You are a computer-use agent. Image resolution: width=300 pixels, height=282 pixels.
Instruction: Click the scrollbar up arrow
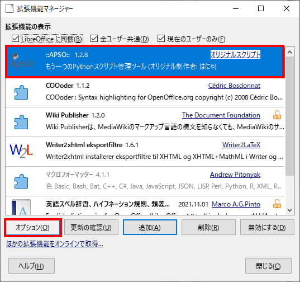[290, 52]
